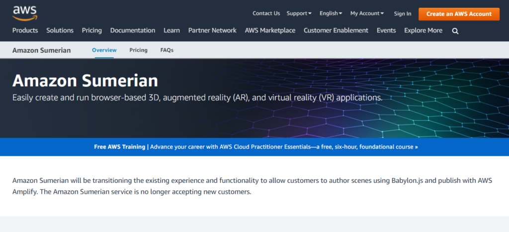Click the 'Amazon Sumerian will be transitioning' paragraph
This screenshot has width=509, height=232.
click(252, 186)
